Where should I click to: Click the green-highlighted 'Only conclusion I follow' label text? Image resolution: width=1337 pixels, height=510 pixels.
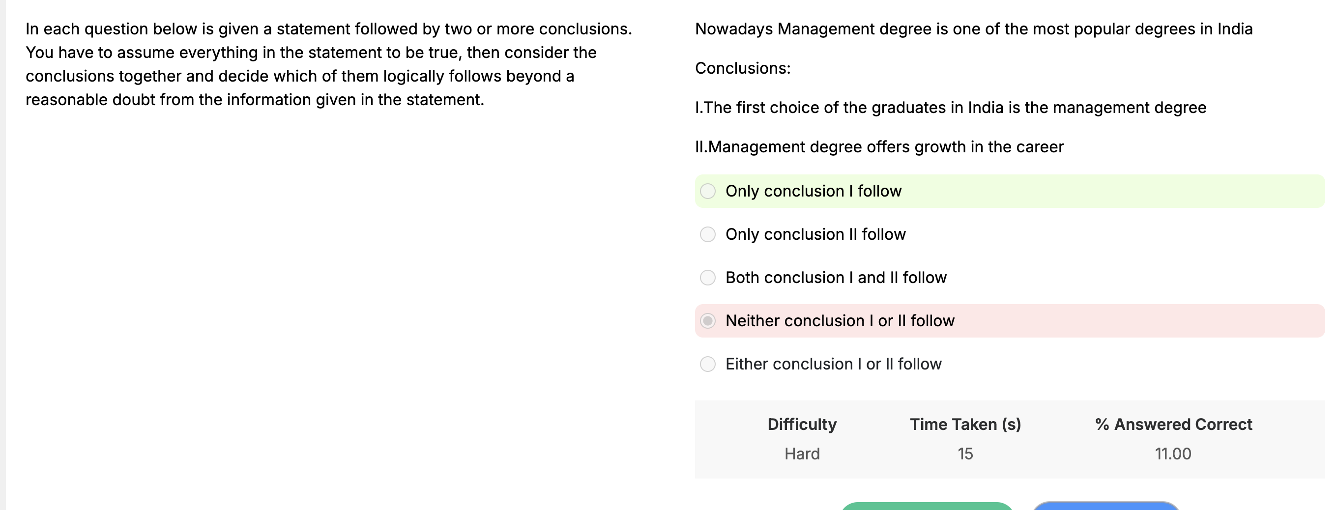click(x=814, y=191)
